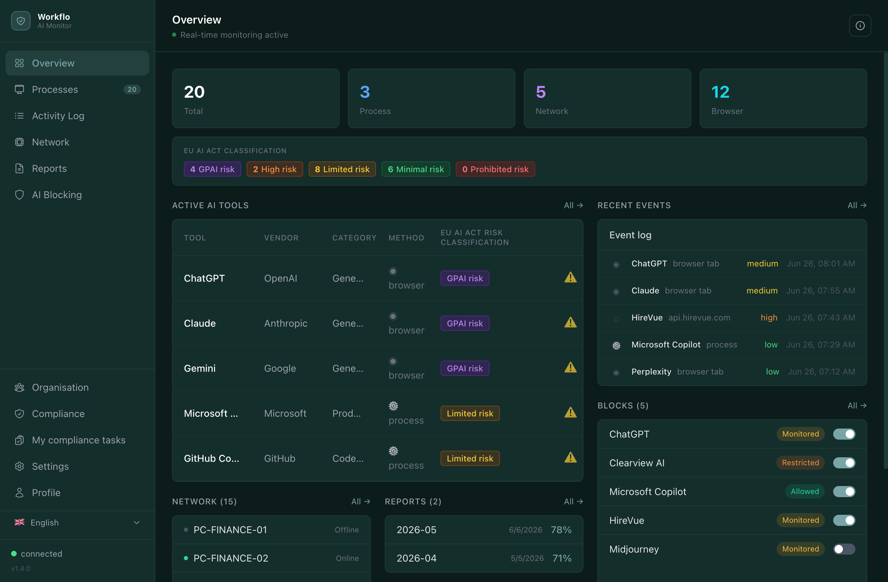Click warning triangle in Microsoft tool row
The height and width of the screenshot is (582, 888).
(571, 413)
